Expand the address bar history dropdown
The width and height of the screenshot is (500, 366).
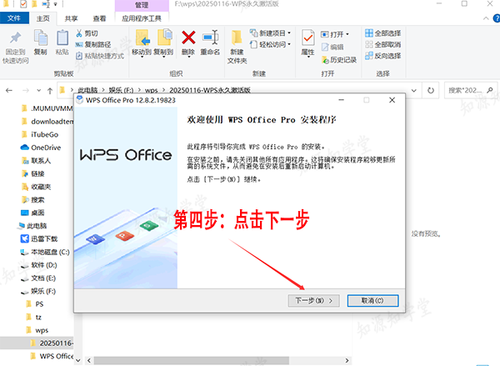(414, 90)
